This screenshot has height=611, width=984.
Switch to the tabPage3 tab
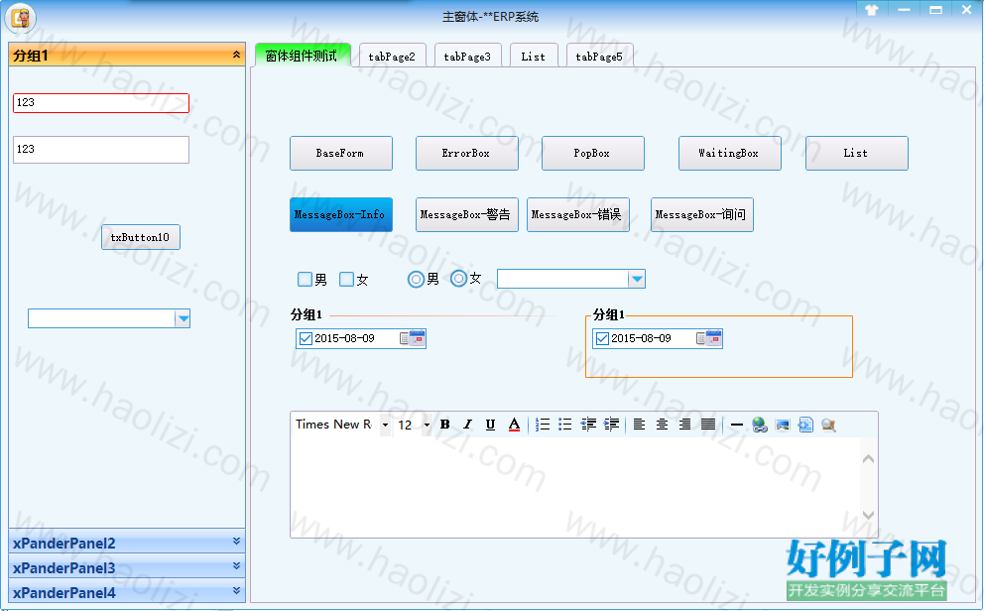(467, 56)
